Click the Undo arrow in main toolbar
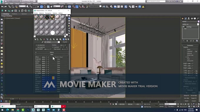This screenshot has height=112, width=200. coord(2,7)
